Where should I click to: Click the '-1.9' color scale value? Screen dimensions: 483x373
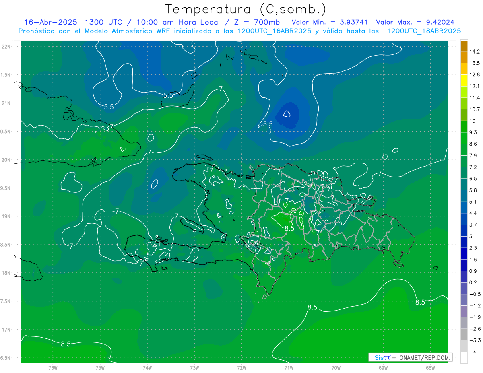pyautogui.click(x=475, y=317)
